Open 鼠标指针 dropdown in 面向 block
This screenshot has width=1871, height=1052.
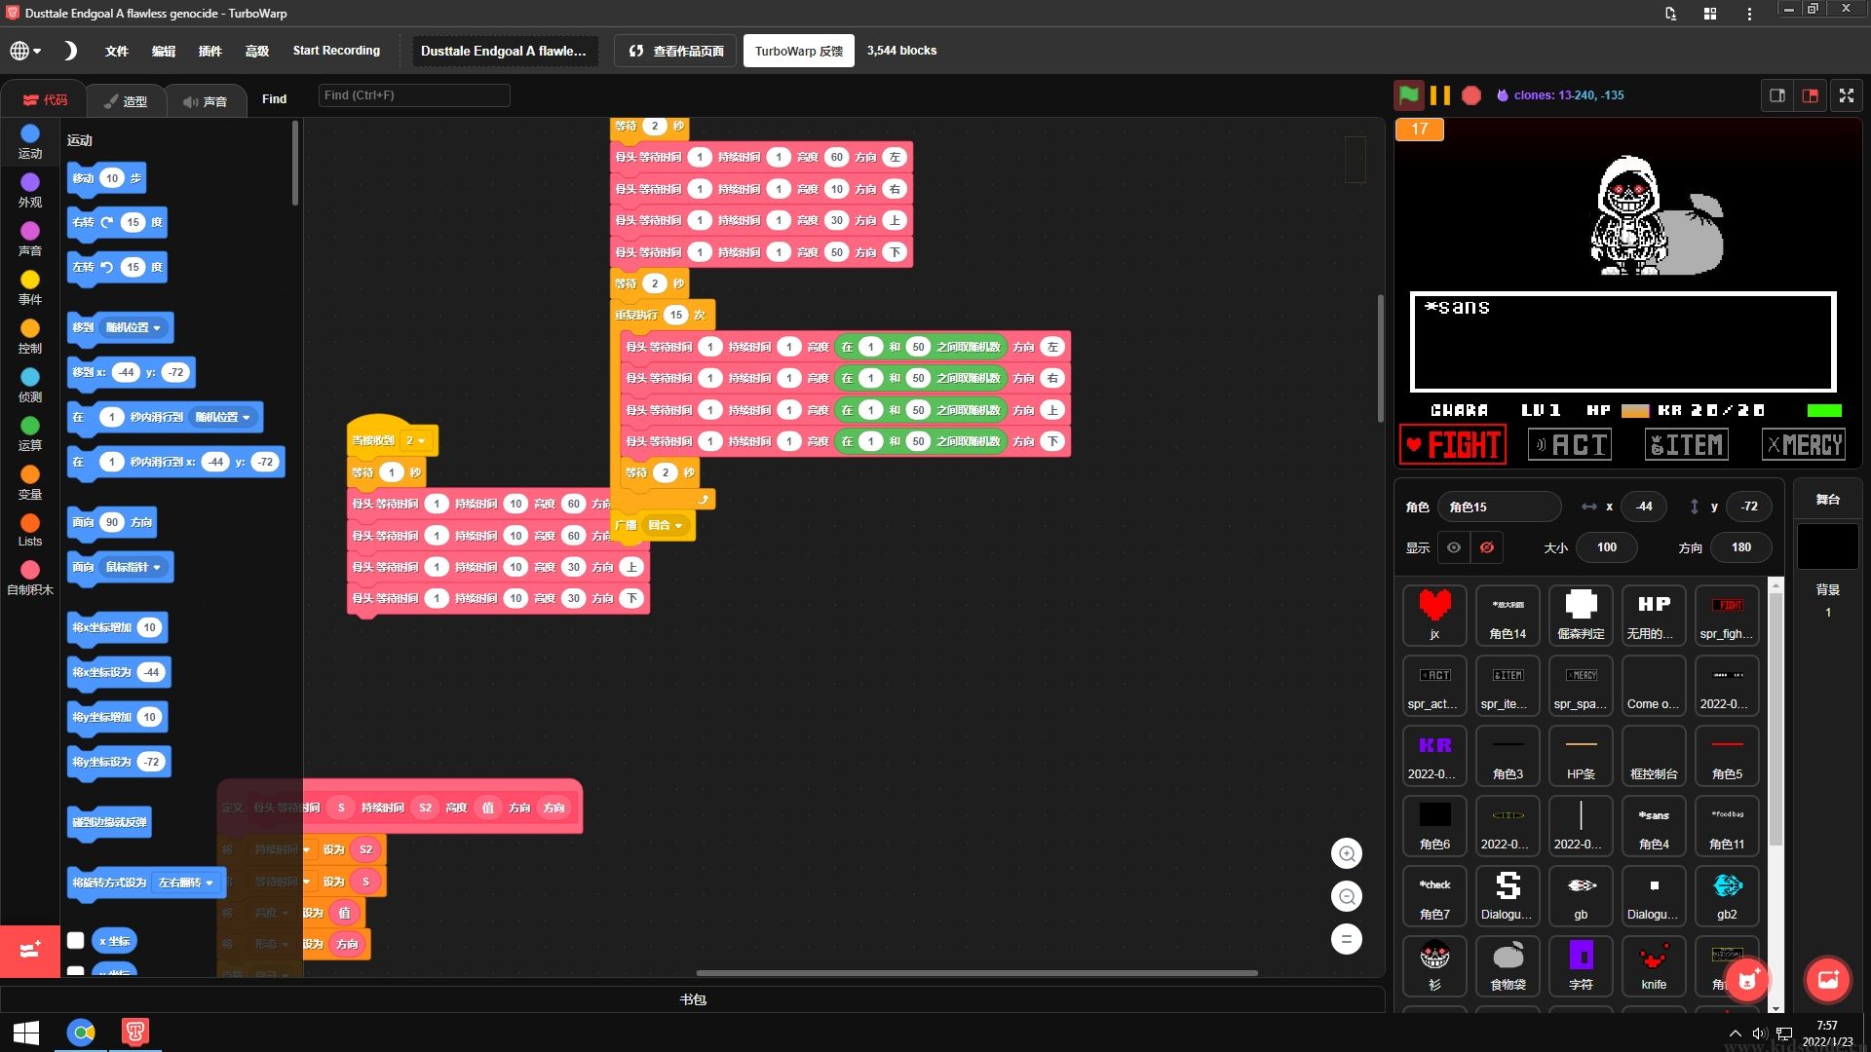point(134,567)
